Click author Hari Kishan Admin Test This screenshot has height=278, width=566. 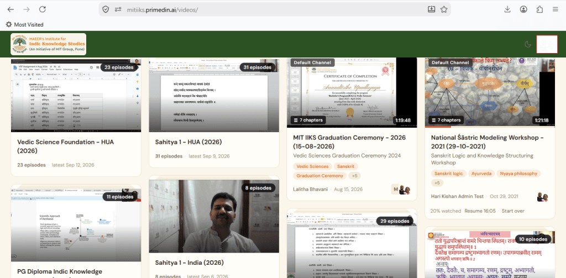pyautogui.click(x=457, y=196)
